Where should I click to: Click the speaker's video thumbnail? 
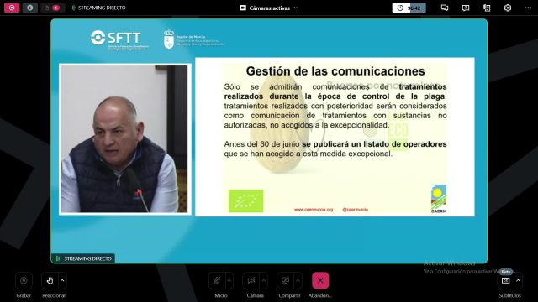(x=124, y=139)
